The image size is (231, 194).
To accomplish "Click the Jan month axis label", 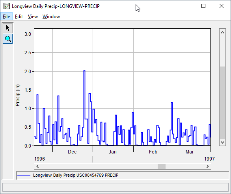I will tap(113, 152).
